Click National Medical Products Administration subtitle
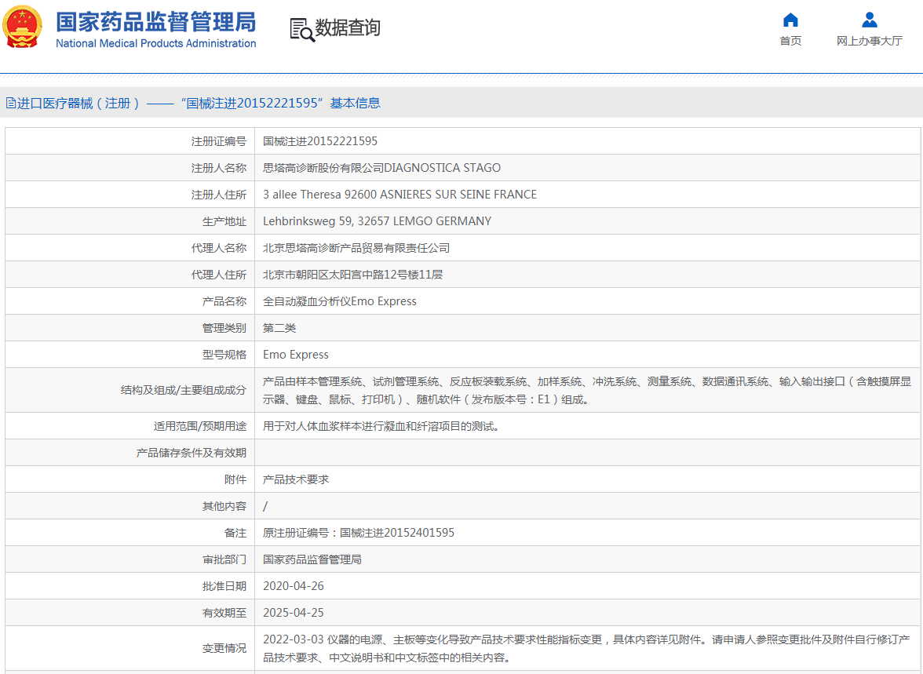 point(155,44)
